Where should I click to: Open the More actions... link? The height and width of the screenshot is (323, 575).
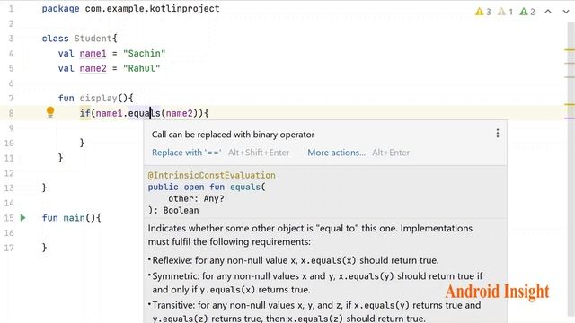336,153
